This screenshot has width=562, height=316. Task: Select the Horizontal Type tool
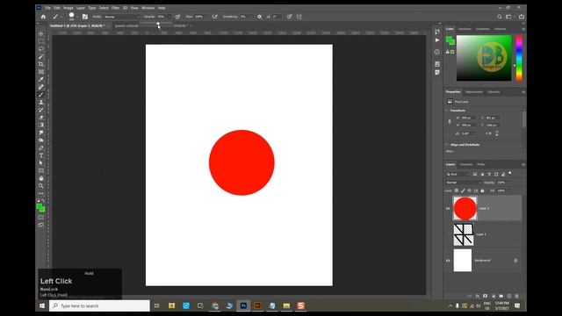[x=41, y=155]
